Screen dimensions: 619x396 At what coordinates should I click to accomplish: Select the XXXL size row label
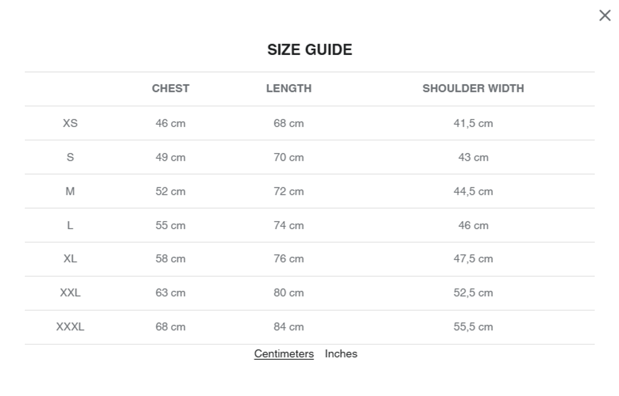coord(70,326)
